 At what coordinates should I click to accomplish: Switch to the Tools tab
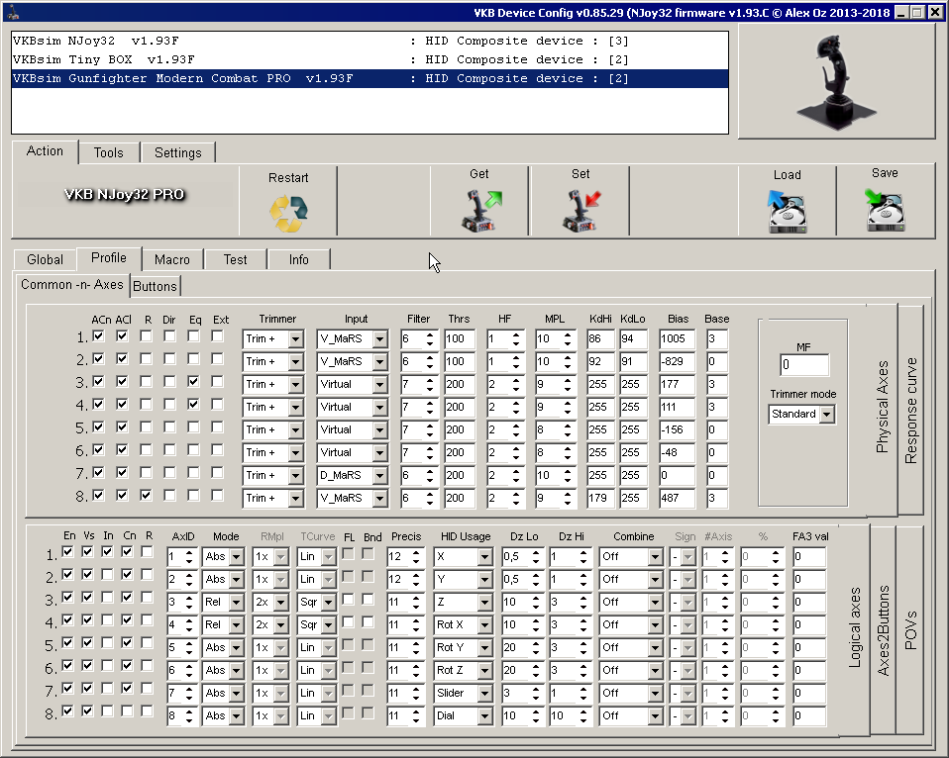pos(109,153)
